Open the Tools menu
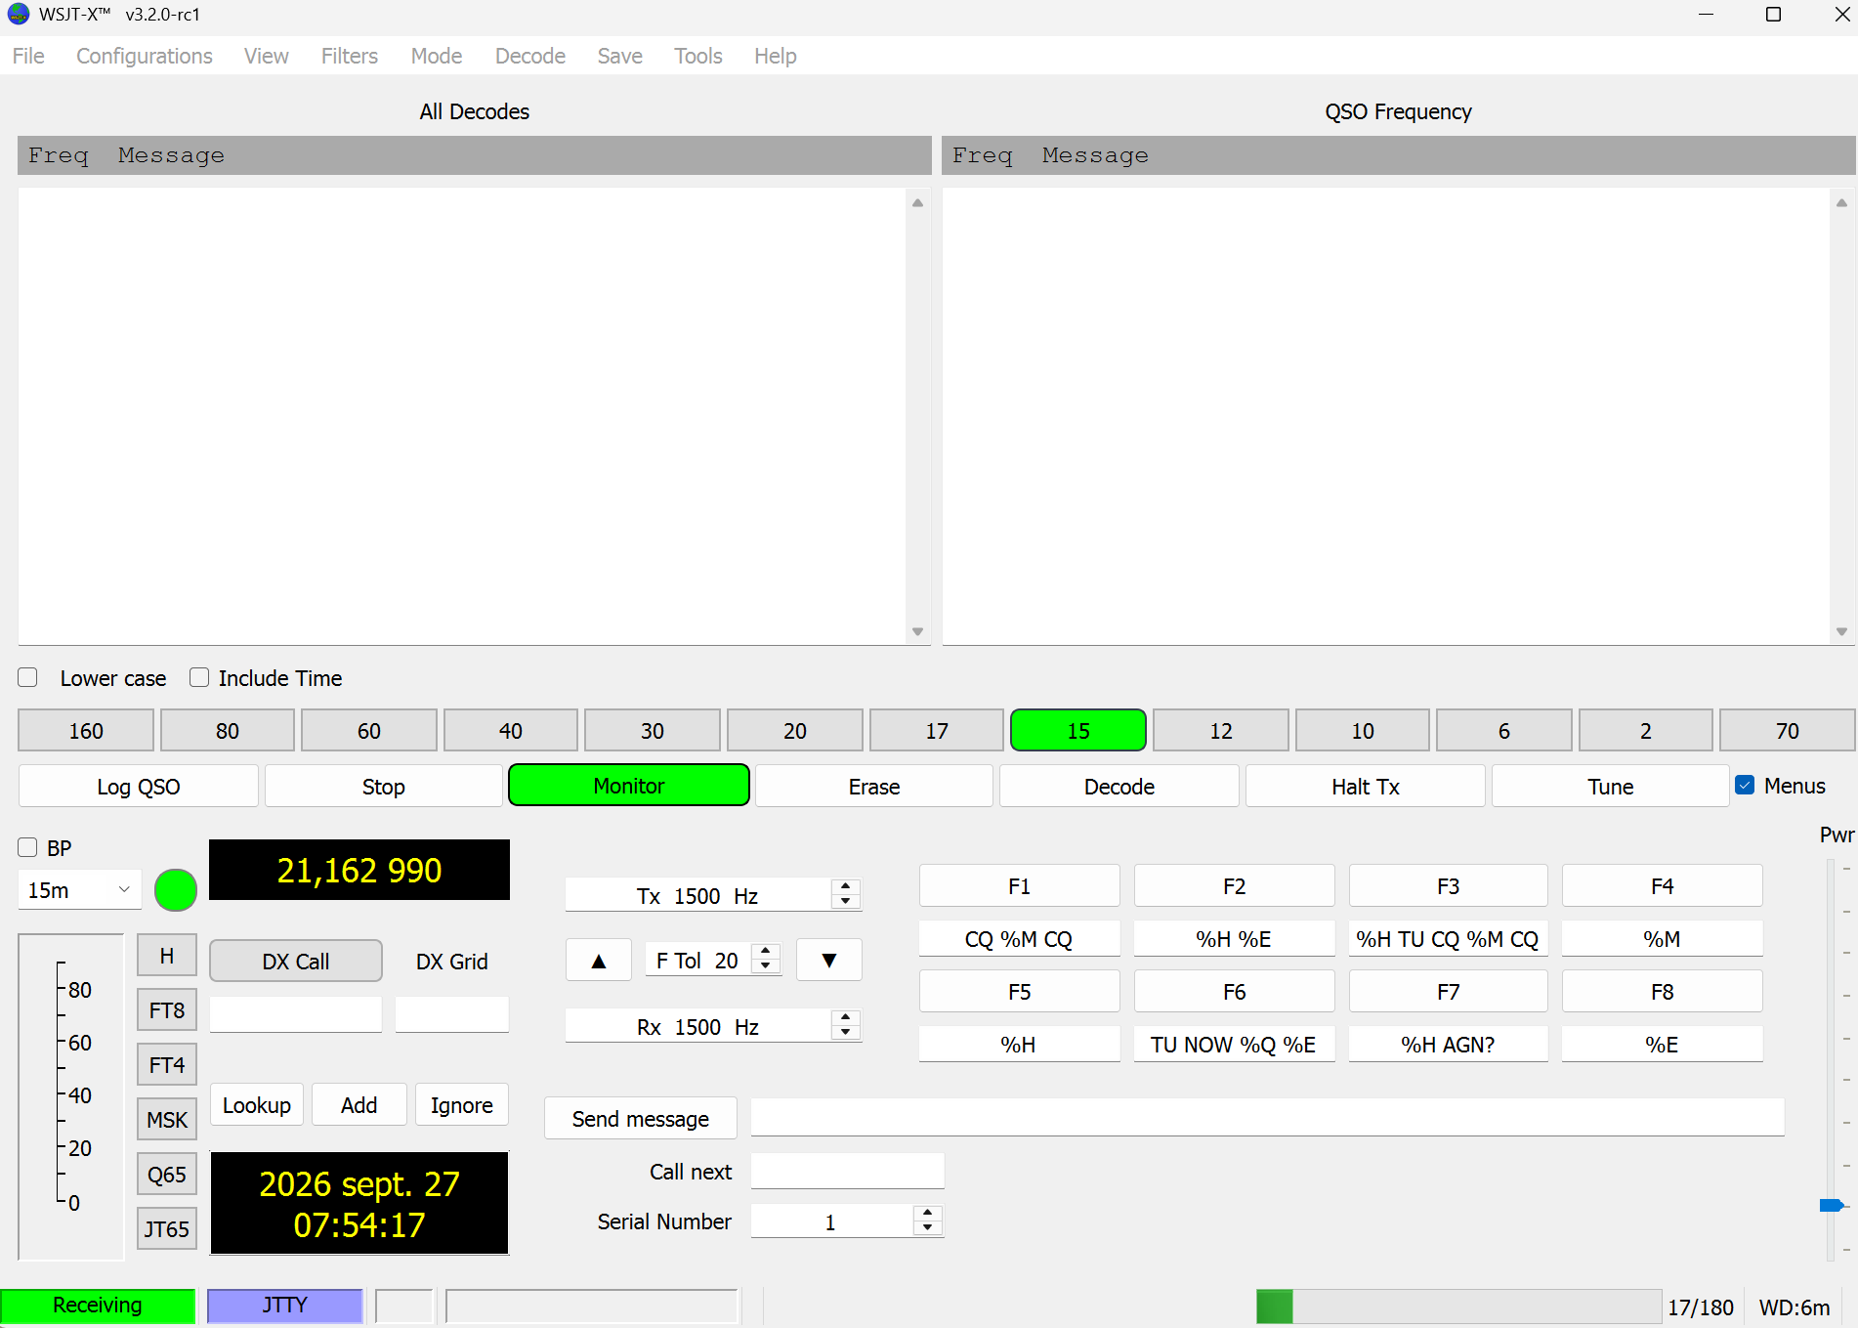The width and height of the screenshot is (1858, 1328). click(x=698, y=56)
